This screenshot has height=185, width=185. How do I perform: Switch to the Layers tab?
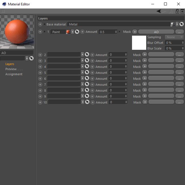[x=10, y=64]
